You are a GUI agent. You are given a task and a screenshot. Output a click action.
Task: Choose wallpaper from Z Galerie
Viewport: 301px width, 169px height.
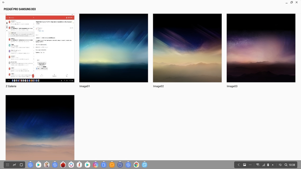[40, 48]
